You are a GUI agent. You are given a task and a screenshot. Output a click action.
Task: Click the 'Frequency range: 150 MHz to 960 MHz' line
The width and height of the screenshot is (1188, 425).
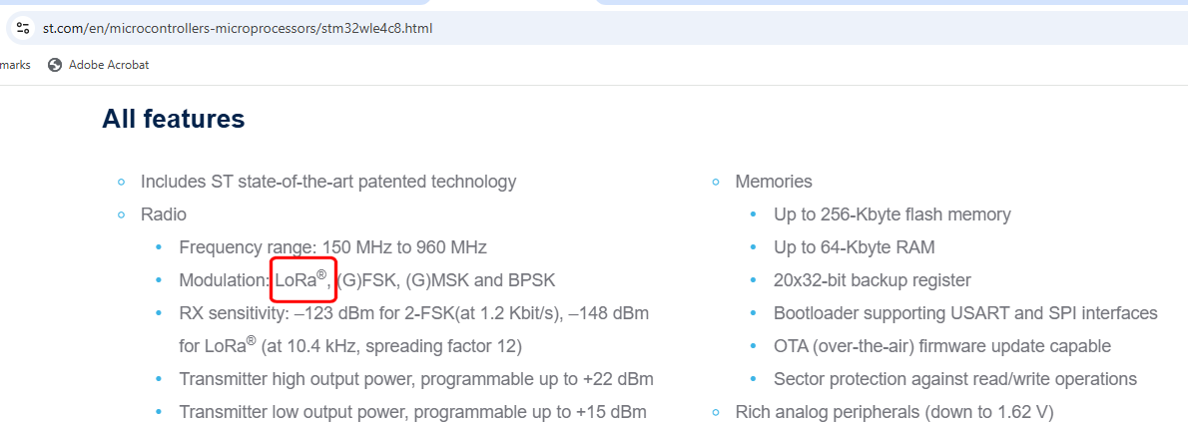[x=332, y=247]
